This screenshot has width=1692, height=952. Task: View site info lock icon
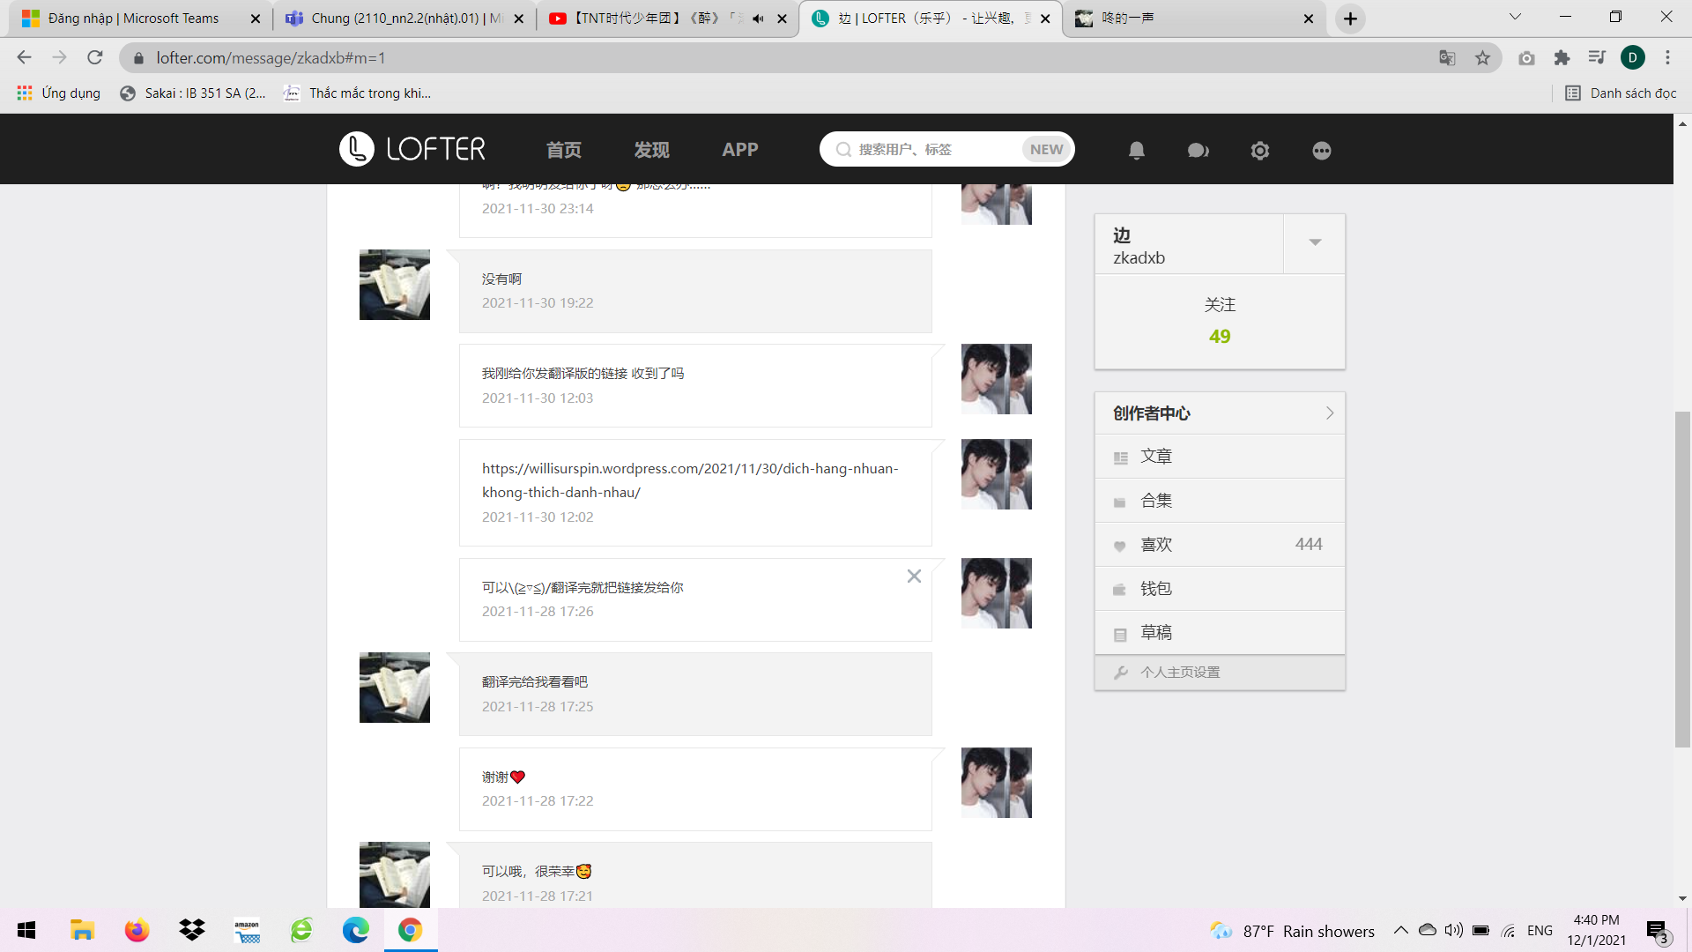point(138,58)
